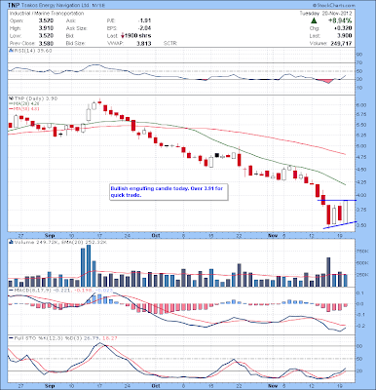Viewport: 376px width, 390px height.
Task: Click the Tsakos Energy Navigation Ltd. company name
Action: click(55, 6)
